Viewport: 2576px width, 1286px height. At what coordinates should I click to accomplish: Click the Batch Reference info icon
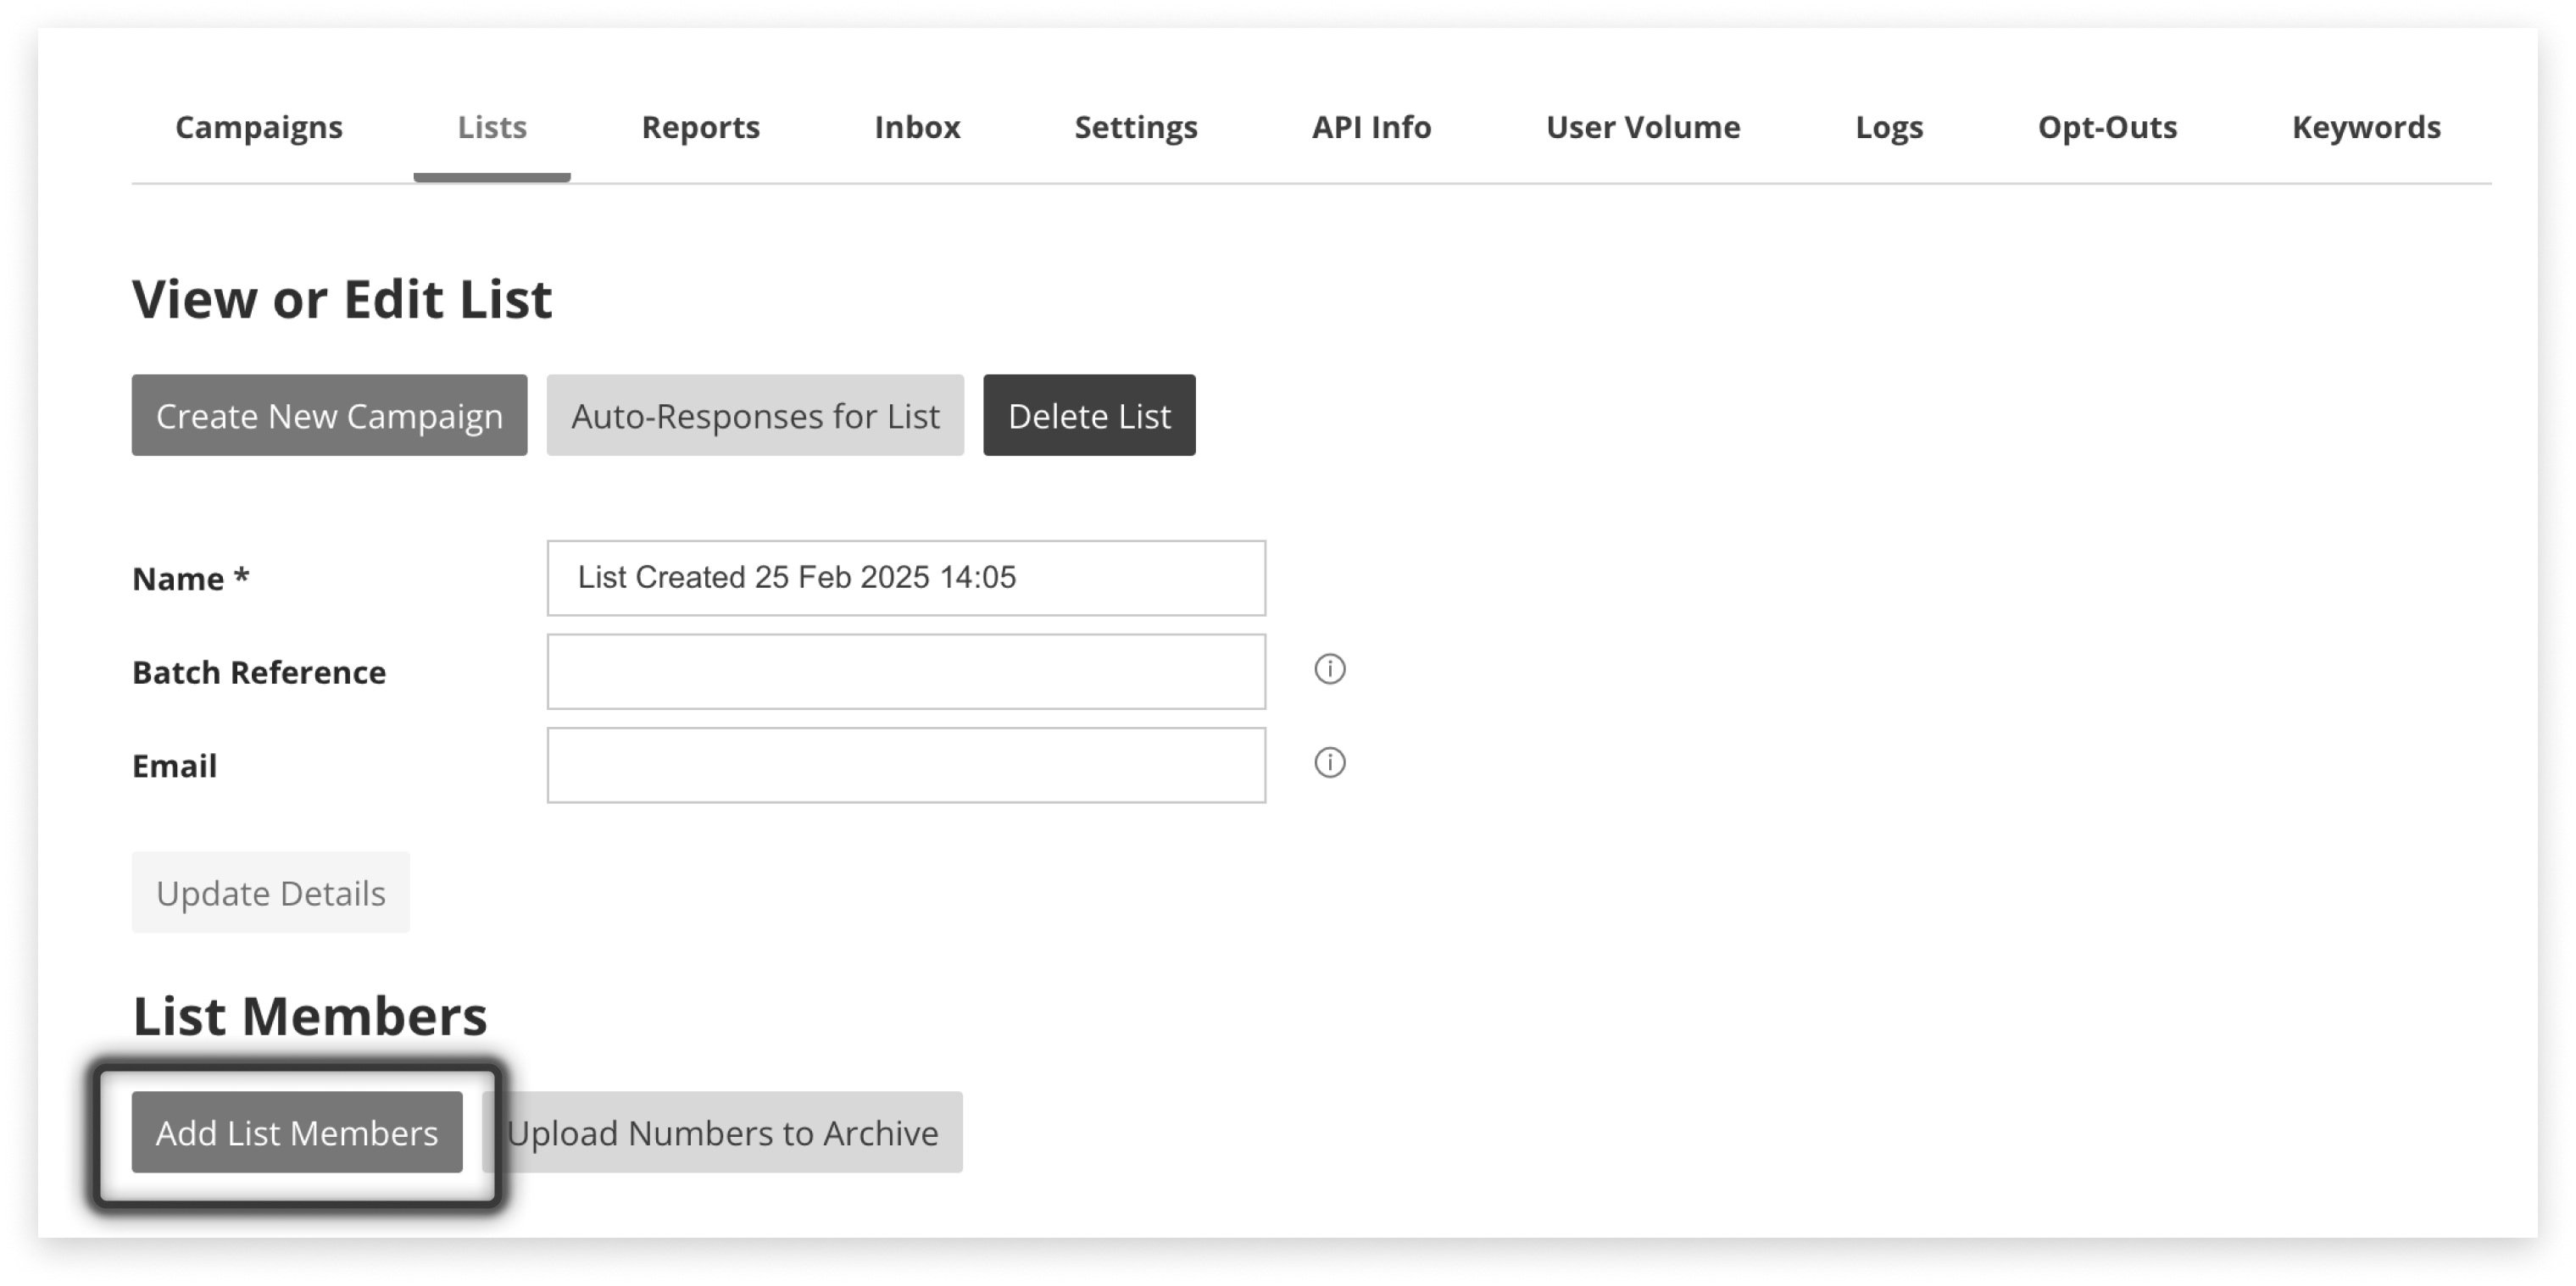pos(1330,669)
